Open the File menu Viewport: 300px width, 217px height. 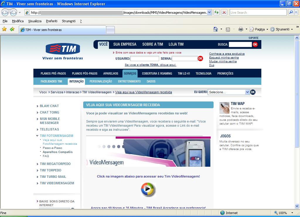click(x=5, y=21)
